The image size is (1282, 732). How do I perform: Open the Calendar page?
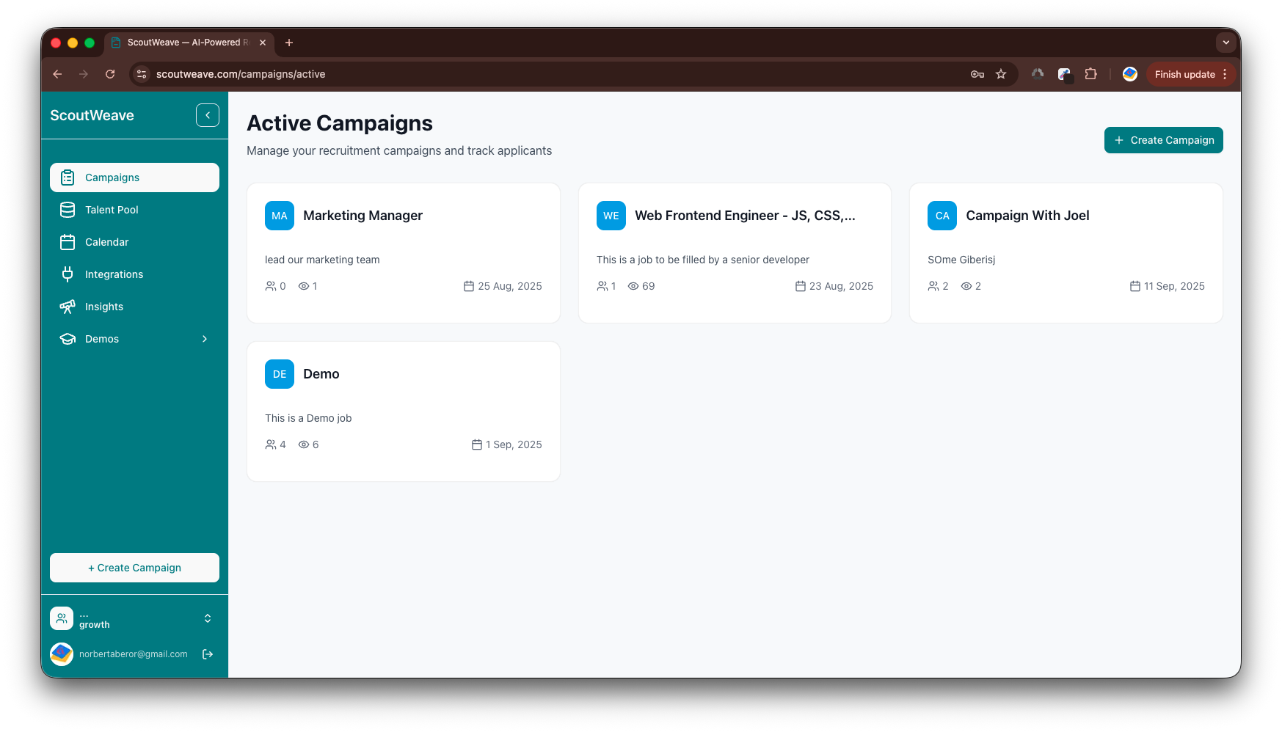[134, 242]
